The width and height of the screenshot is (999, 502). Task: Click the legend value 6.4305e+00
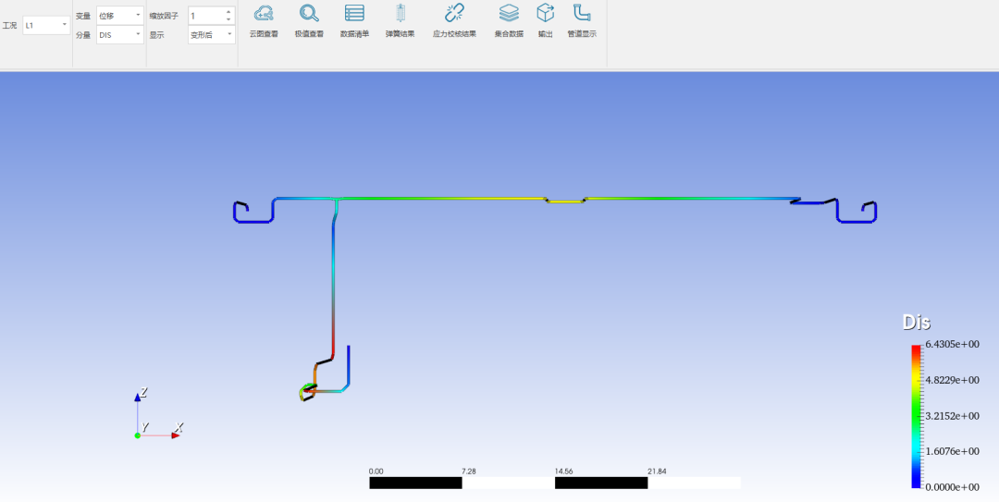(x=952, y=344)
